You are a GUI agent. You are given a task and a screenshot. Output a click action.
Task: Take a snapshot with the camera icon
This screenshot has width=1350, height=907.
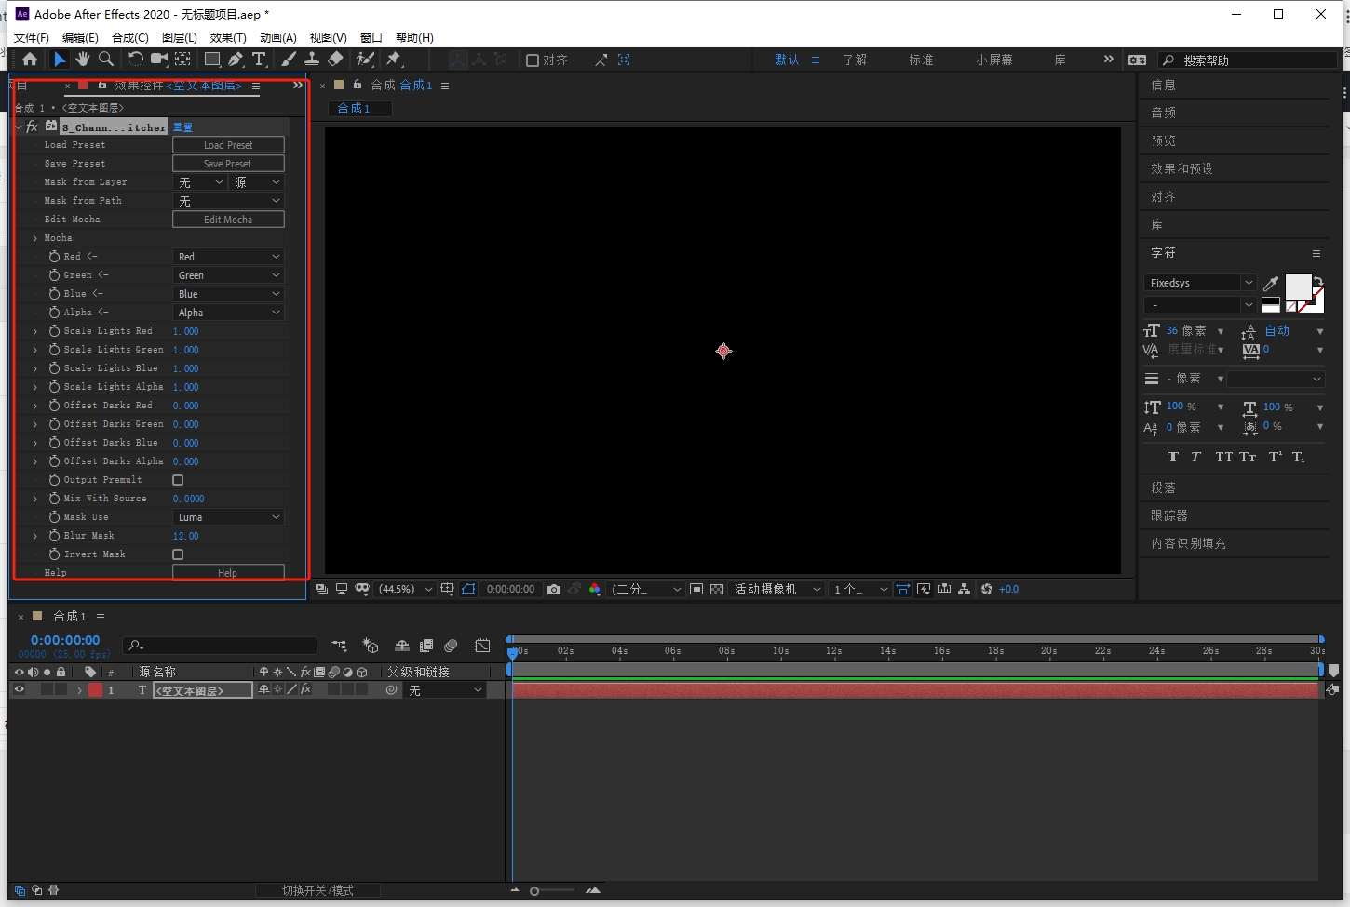554,589
